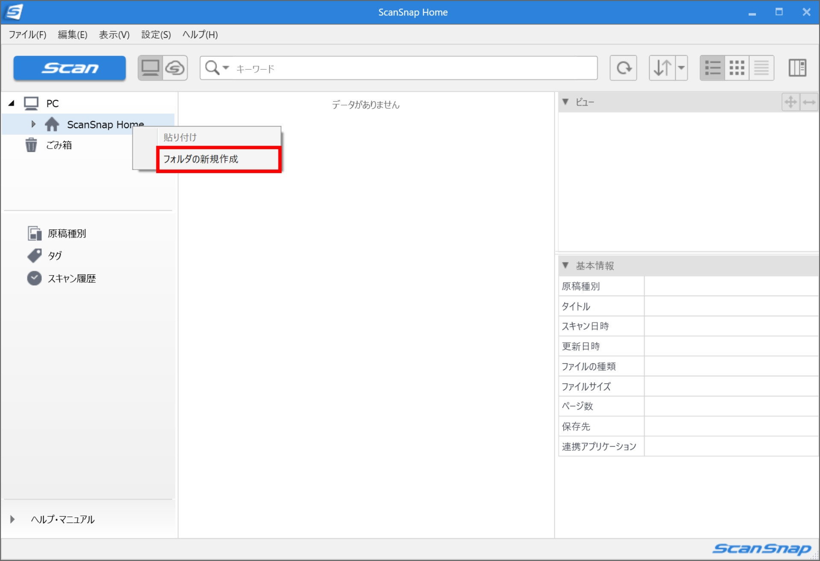This screenshot has height=561, width=820.
Task: Open the ファイル(F) menu
Action: (x=28, y=35)
